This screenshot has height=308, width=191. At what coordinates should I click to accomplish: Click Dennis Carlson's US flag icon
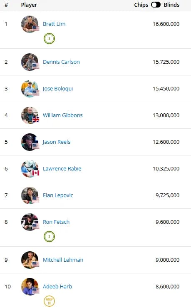coord(36,66)
